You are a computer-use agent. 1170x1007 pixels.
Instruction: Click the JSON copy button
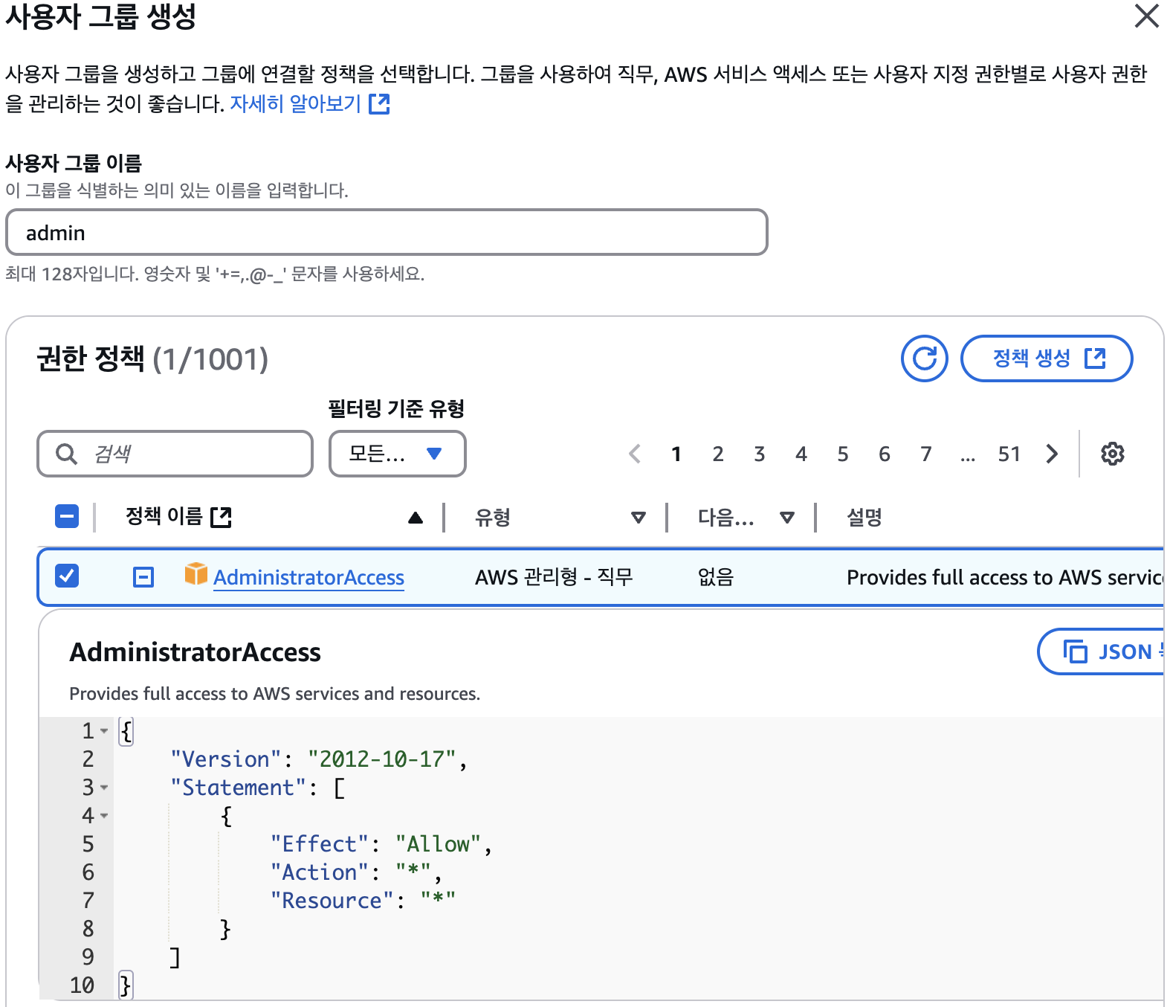tap(1100, 652)
